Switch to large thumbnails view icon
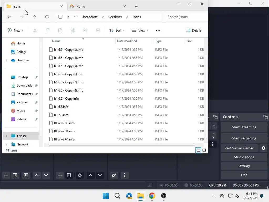Viewport: 269px width, 202px height. [x=204, y=150]
